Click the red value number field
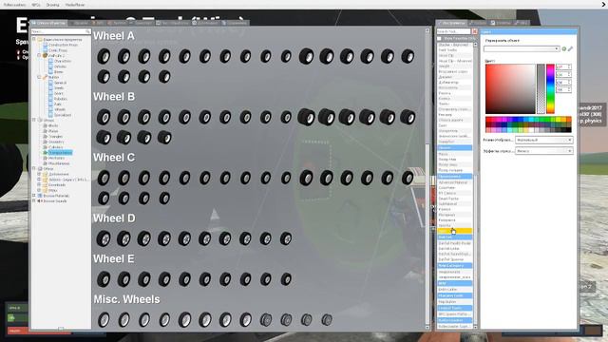Viewport: 608px width, 342px height. pyautogui.click(x=563, y=66)
